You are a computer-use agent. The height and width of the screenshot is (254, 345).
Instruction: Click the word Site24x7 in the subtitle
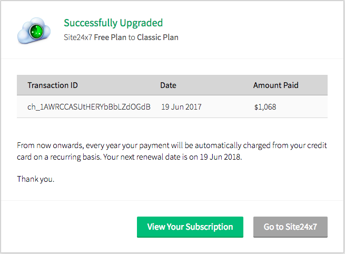[77, 38]
